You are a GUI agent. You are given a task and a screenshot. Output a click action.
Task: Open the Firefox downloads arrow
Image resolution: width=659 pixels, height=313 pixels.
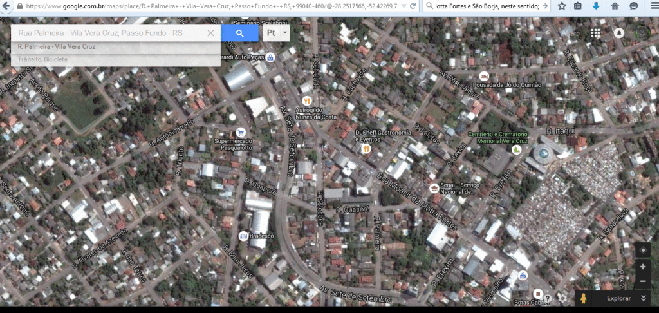point(596,6)
